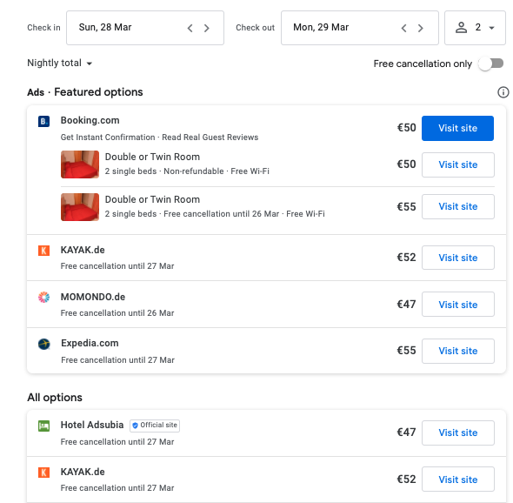Click the Sun, 28 Mar check-in field
513x503 pixels.
145,28
